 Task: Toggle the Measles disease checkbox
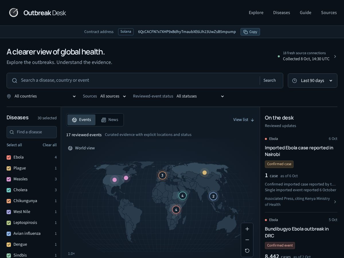point(9,179)
